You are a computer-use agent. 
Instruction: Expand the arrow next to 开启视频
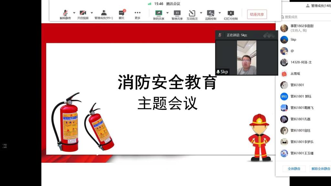click(92, 13)
